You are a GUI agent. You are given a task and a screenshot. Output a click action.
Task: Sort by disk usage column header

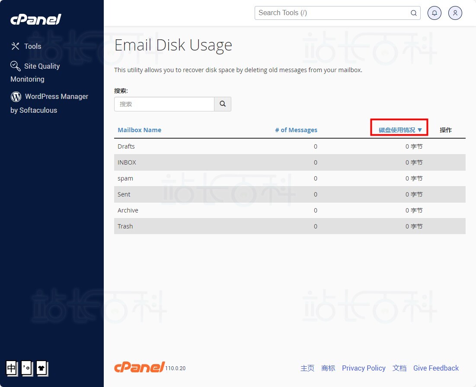pos(400,130)
